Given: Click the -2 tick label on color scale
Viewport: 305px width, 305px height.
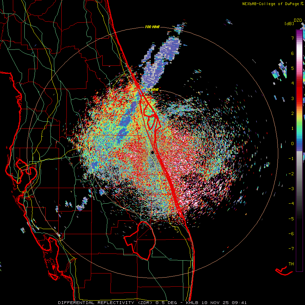Looking at the screenshot, I should (x=291, y=174).
